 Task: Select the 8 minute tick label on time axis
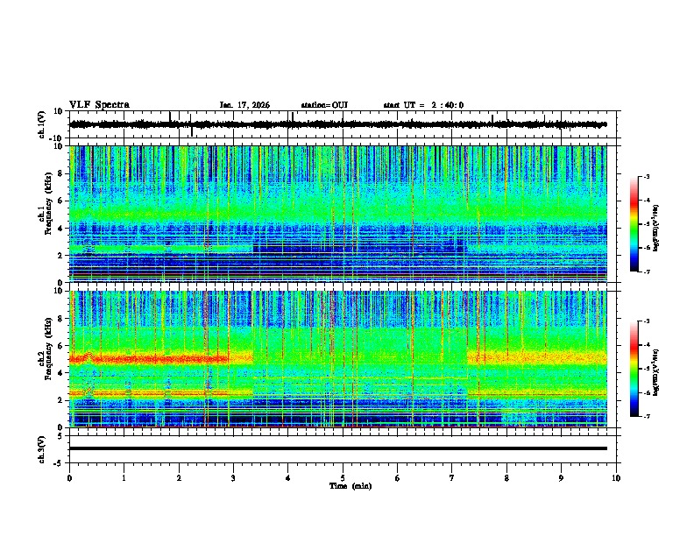(x=506, y=478)
